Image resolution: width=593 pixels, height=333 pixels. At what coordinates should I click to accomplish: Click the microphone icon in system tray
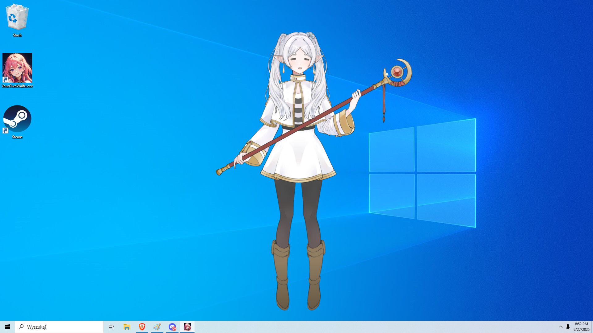tap(568, 327)
